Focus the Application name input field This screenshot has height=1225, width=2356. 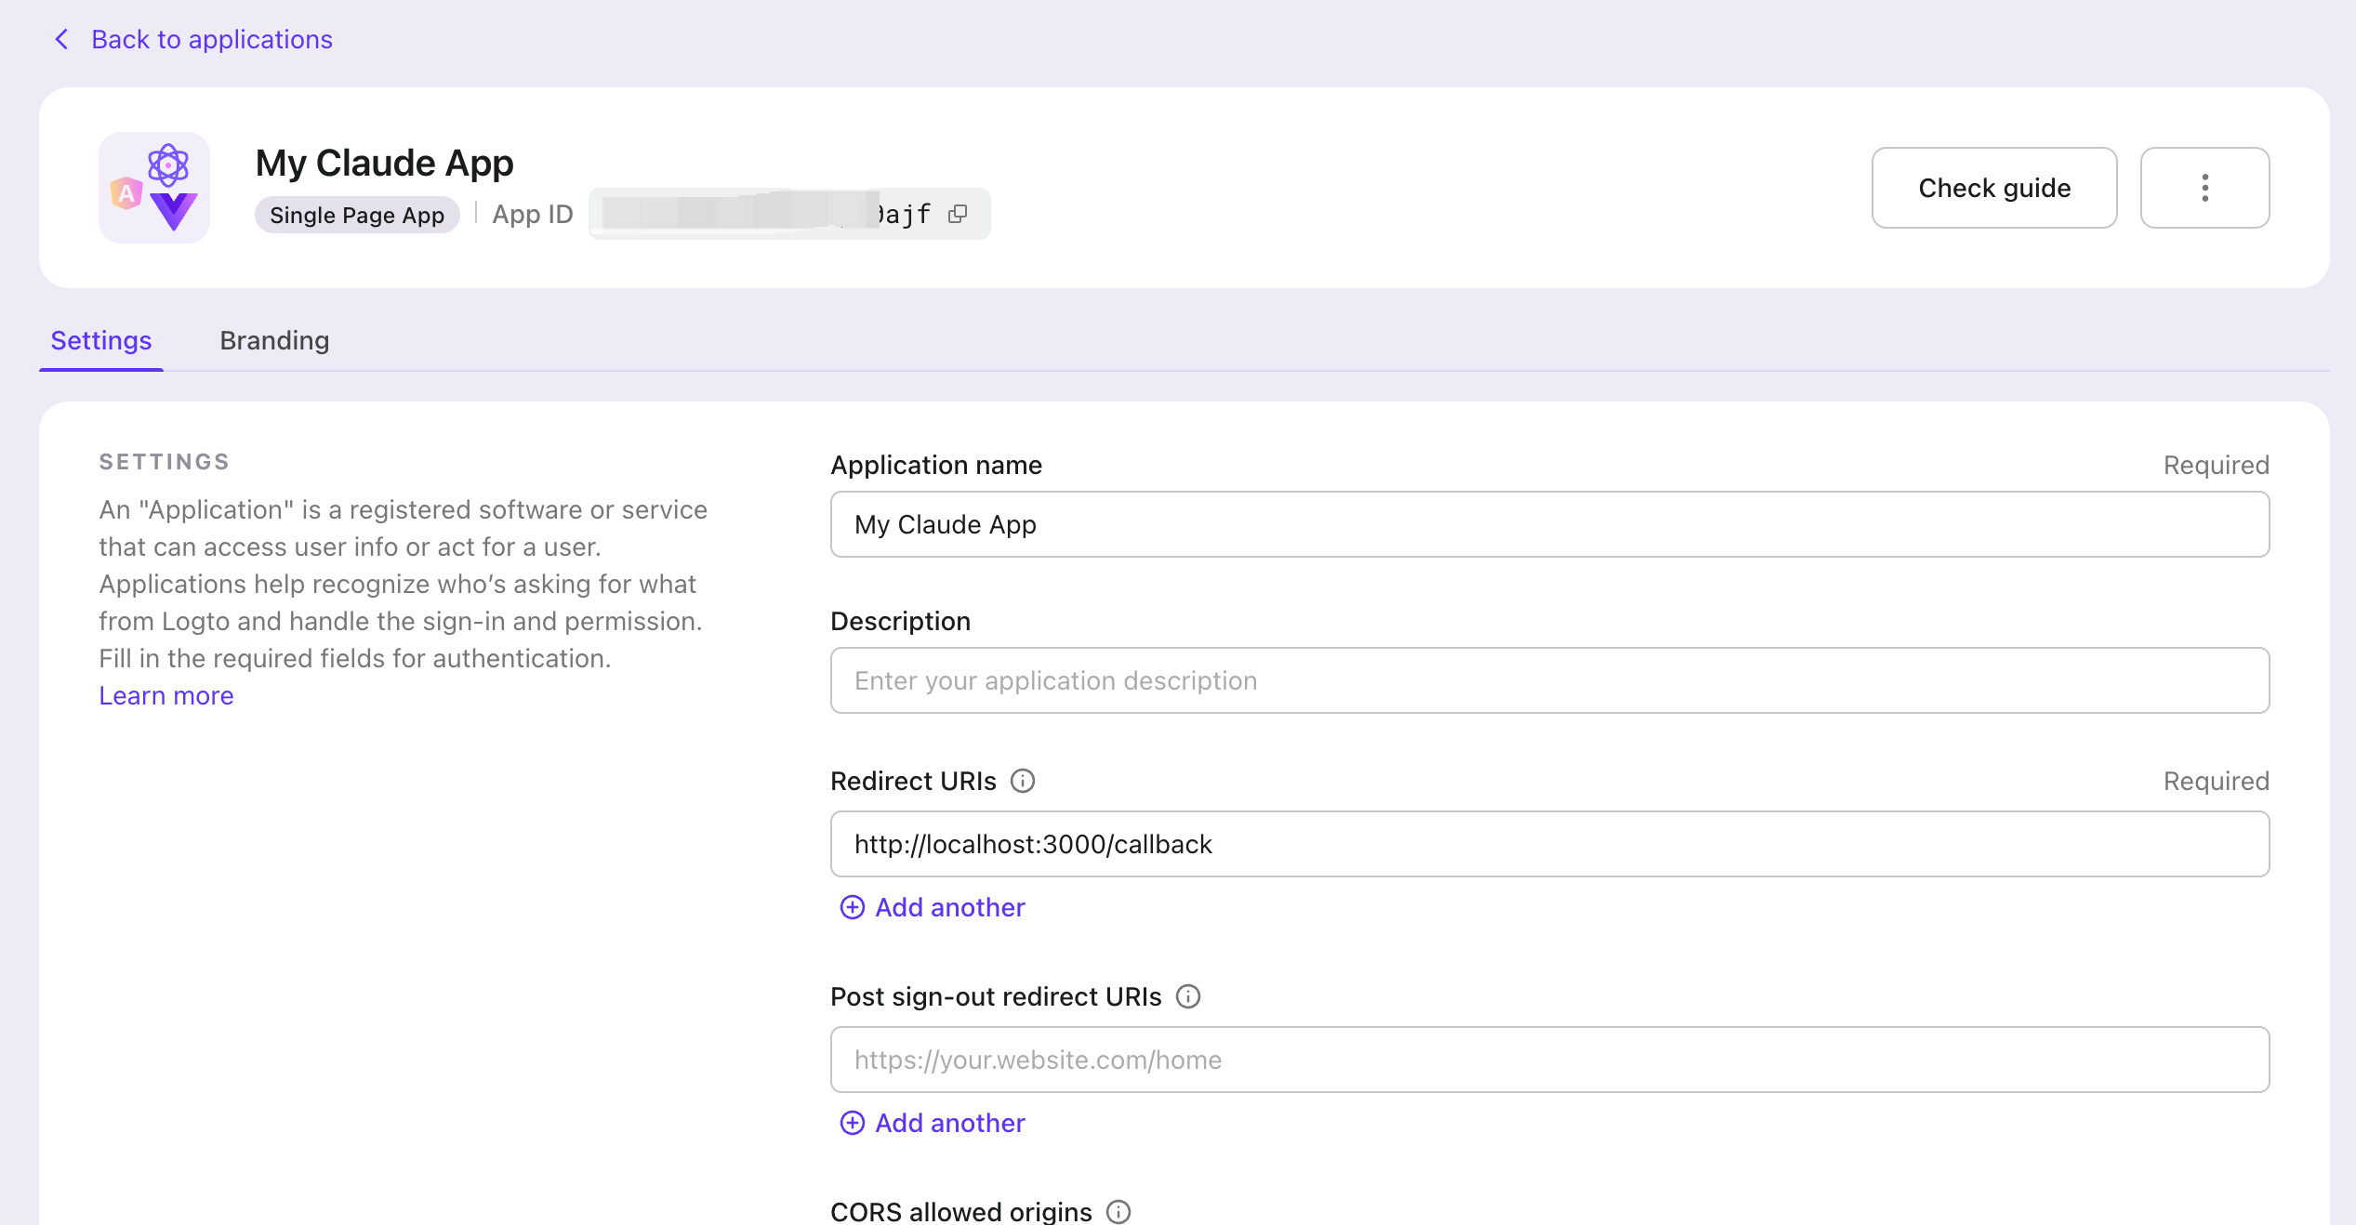pos(1550,525)
